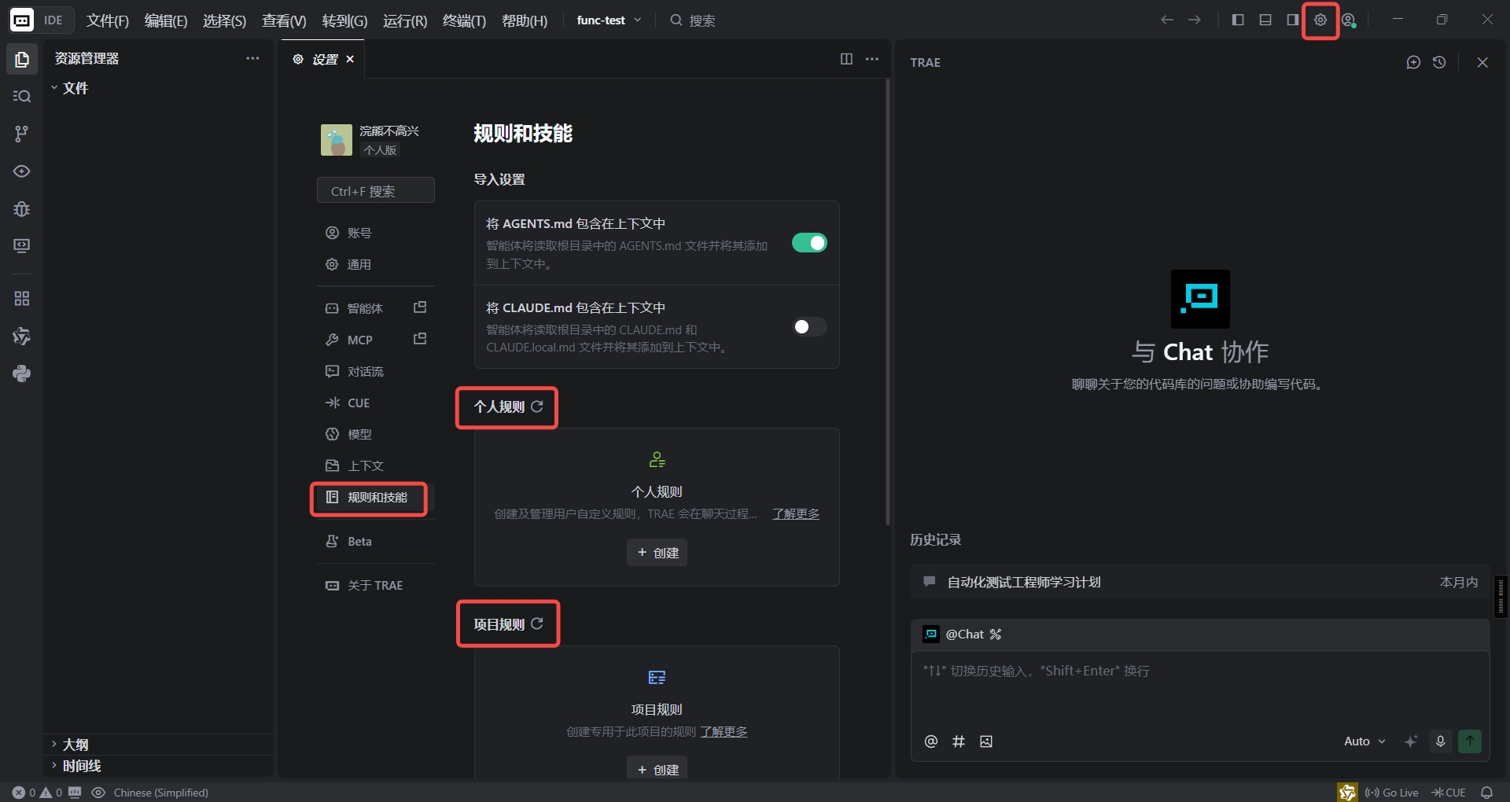Open the Run and Debug bug icon

pyautogui.click(x=21, y=209)
